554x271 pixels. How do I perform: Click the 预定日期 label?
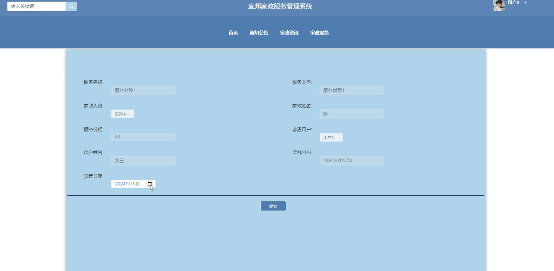point(93,176)
